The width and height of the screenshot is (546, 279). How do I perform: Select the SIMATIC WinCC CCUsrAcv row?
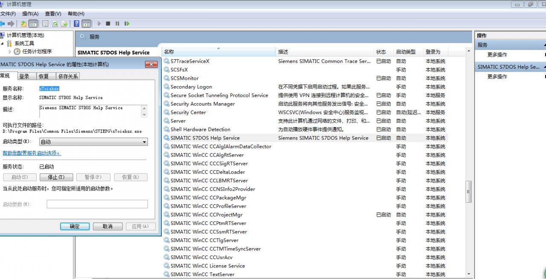pyautogui.click(x=305, y=257)
